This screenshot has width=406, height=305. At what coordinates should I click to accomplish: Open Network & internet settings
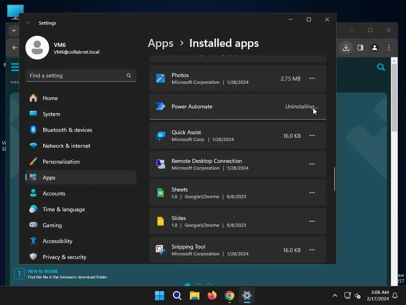point(81,146)
